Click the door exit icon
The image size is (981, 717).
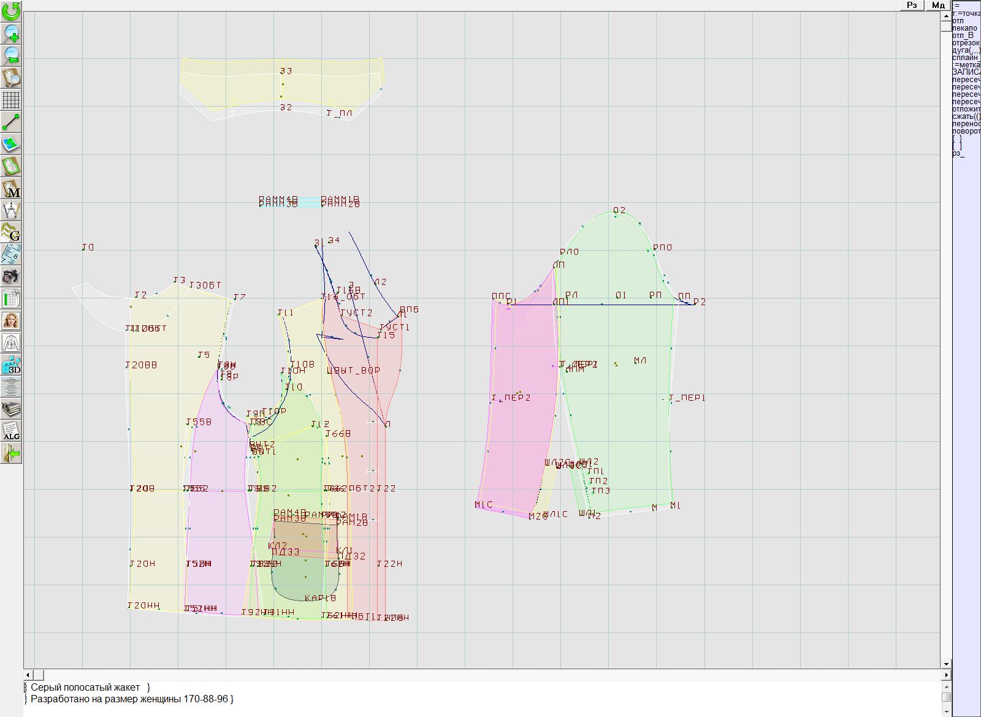point(11,453)
